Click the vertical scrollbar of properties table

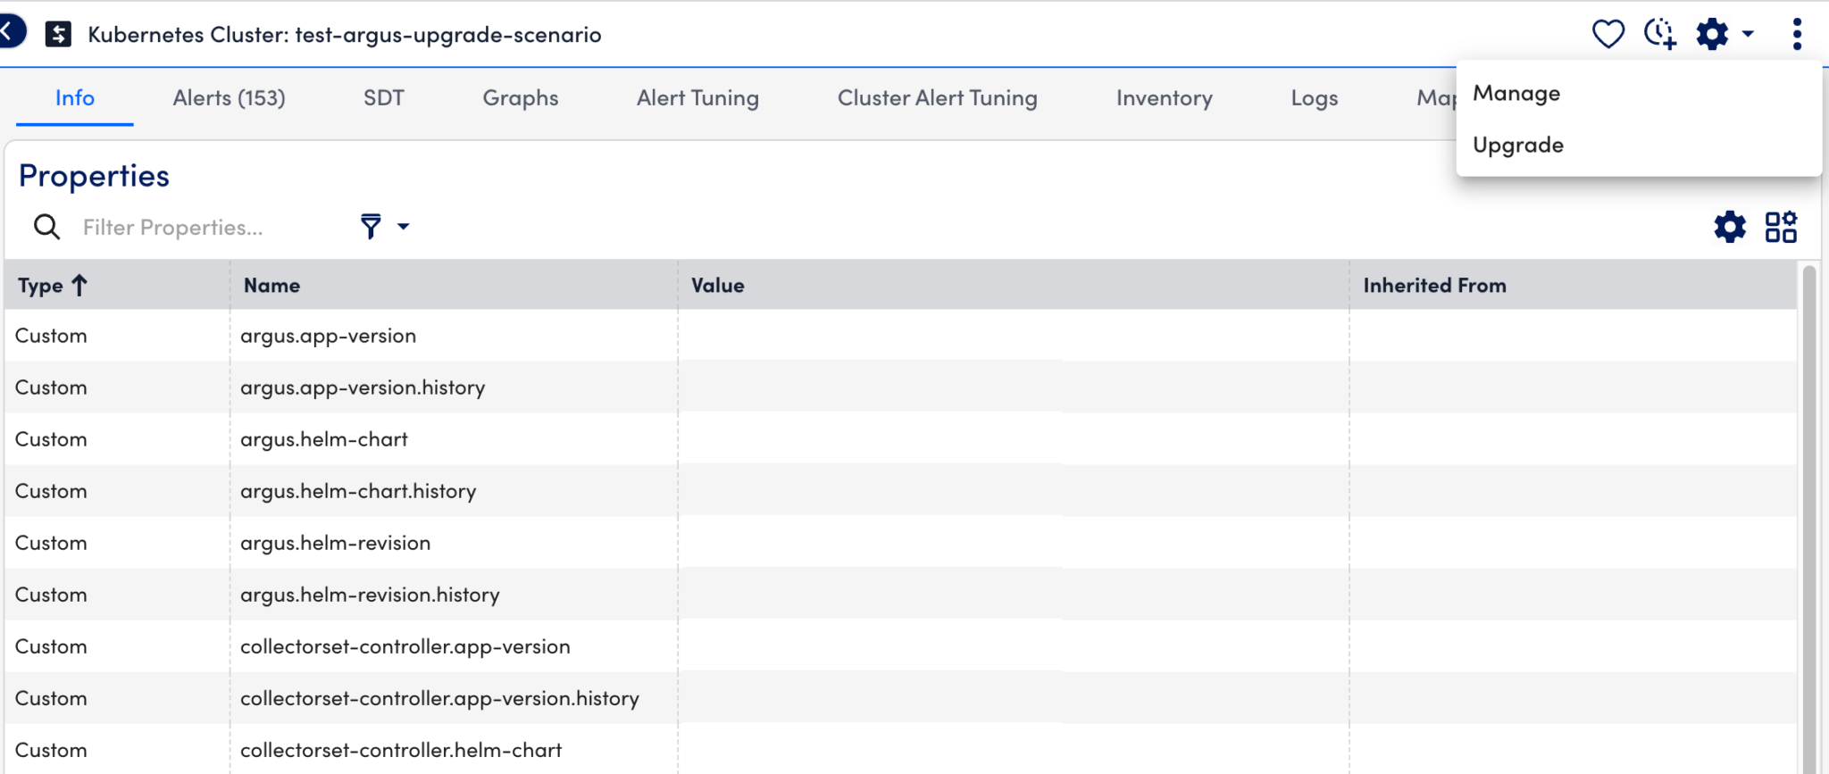tap(1809, 518)
